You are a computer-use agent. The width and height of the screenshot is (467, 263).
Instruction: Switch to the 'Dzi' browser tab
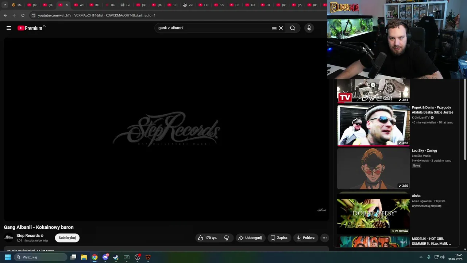[x=110, y=5]
